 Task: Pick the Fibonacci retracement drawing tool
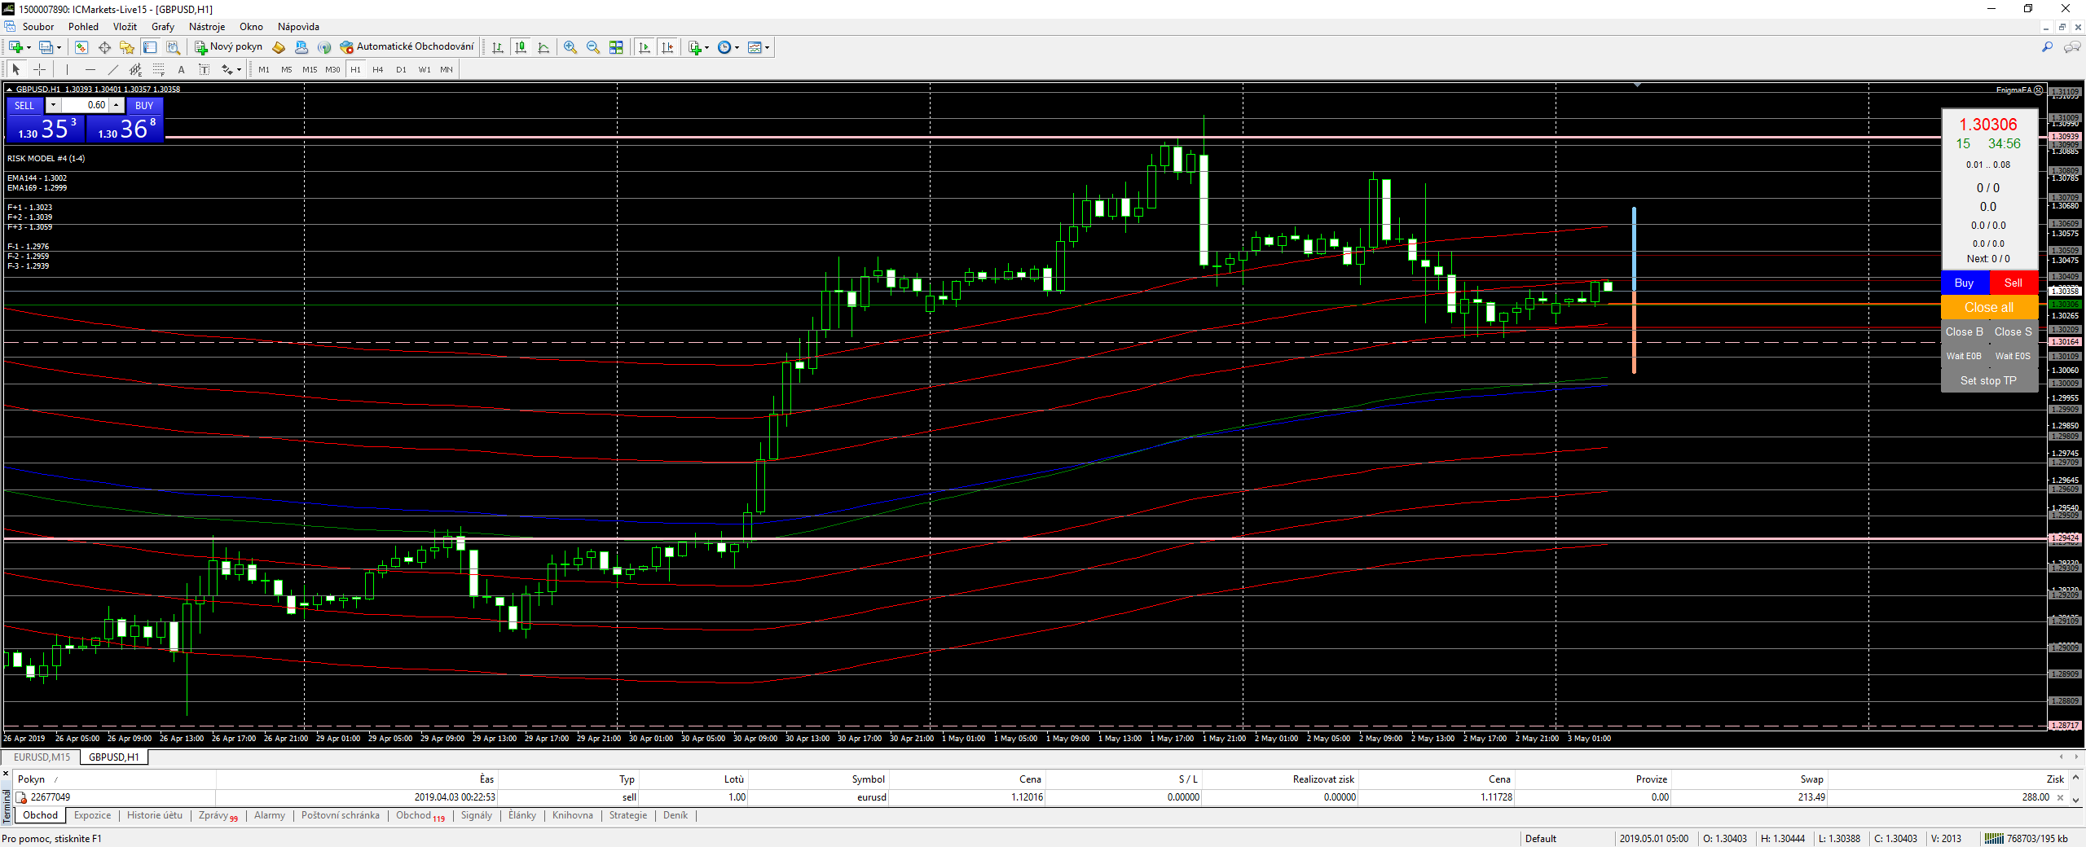coord(159,70)
